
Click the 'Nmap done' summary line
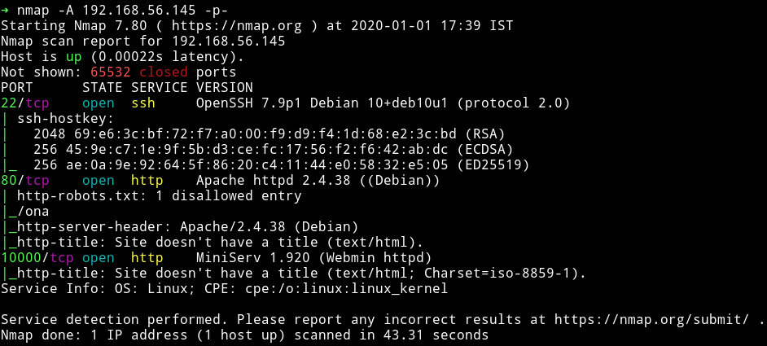point(244,335)
